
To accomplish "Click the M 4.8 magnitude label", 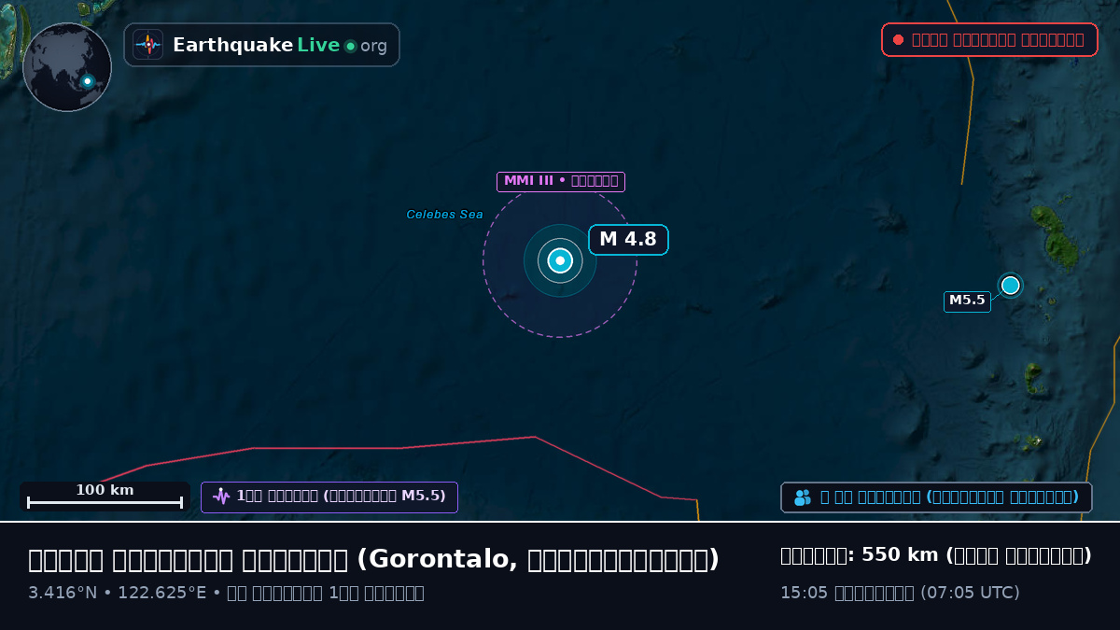I will click(x=628, y=240).
